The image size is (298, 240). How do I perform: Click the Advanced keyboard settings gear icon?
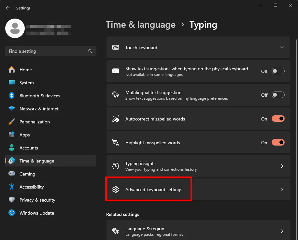click(x=116, y=190)
